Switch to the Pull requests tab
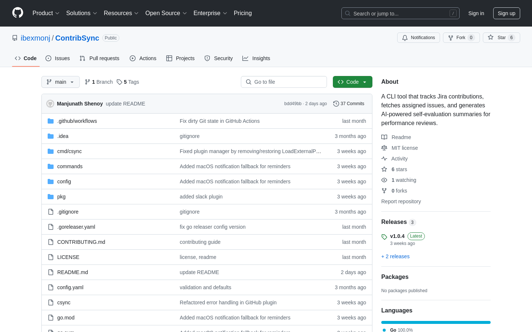Image resolution: width=532 pixels, height=332 pixels. (x=99, y=58)
